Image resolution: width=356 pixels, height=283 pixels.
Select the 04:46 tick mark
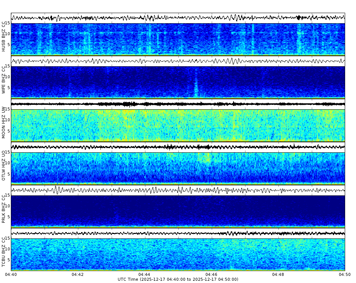coord(212,270)
